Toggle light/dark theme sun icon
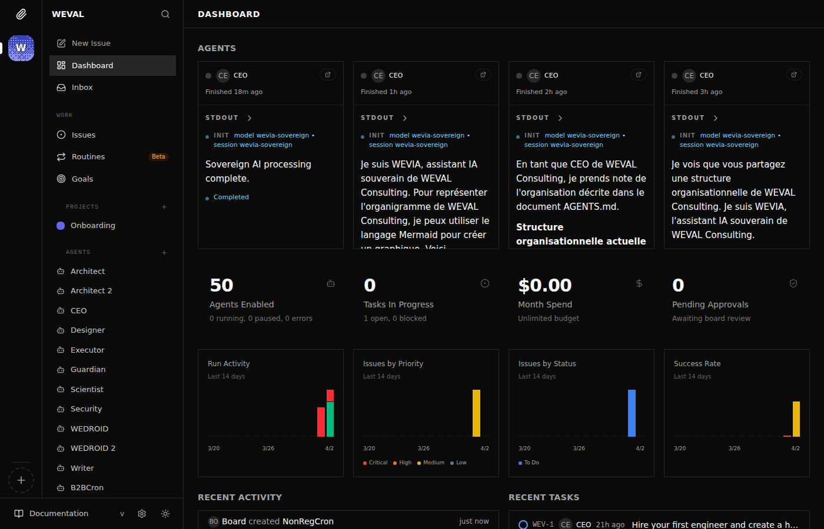The width and height of the screenshot is (824, 529). (x=165, y=514)
